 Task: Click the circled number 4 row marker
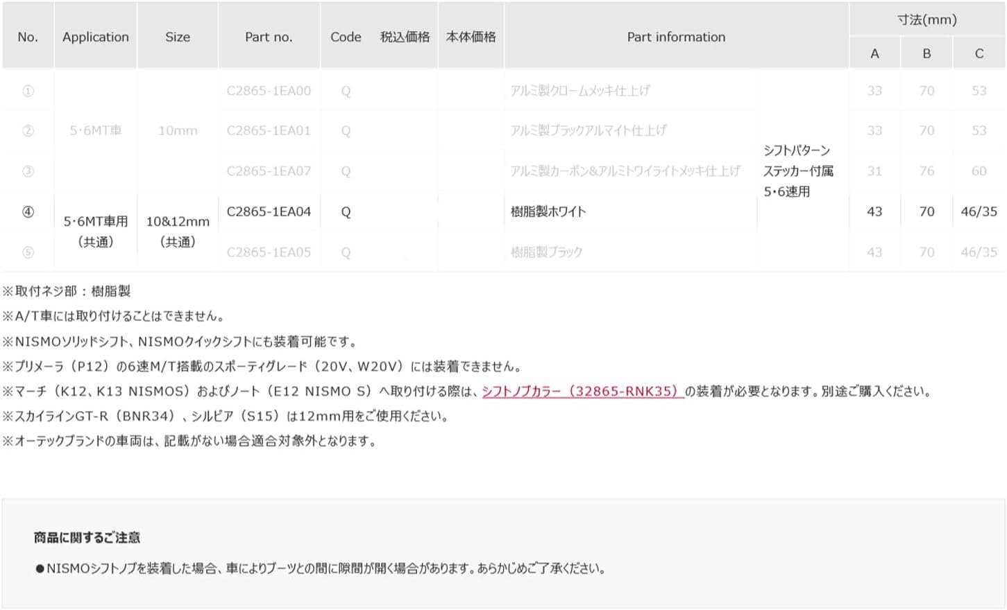click(x=28, y=212)
